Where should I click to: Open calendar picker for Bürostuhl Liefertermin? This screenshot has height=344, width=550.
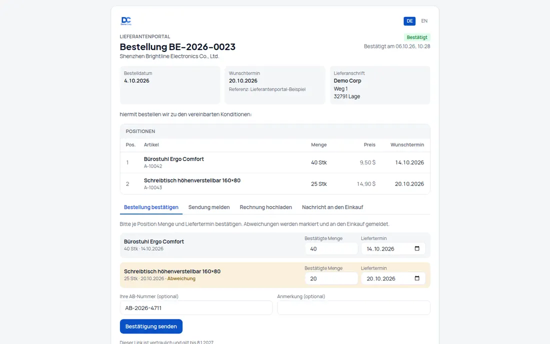pos(416,248)
